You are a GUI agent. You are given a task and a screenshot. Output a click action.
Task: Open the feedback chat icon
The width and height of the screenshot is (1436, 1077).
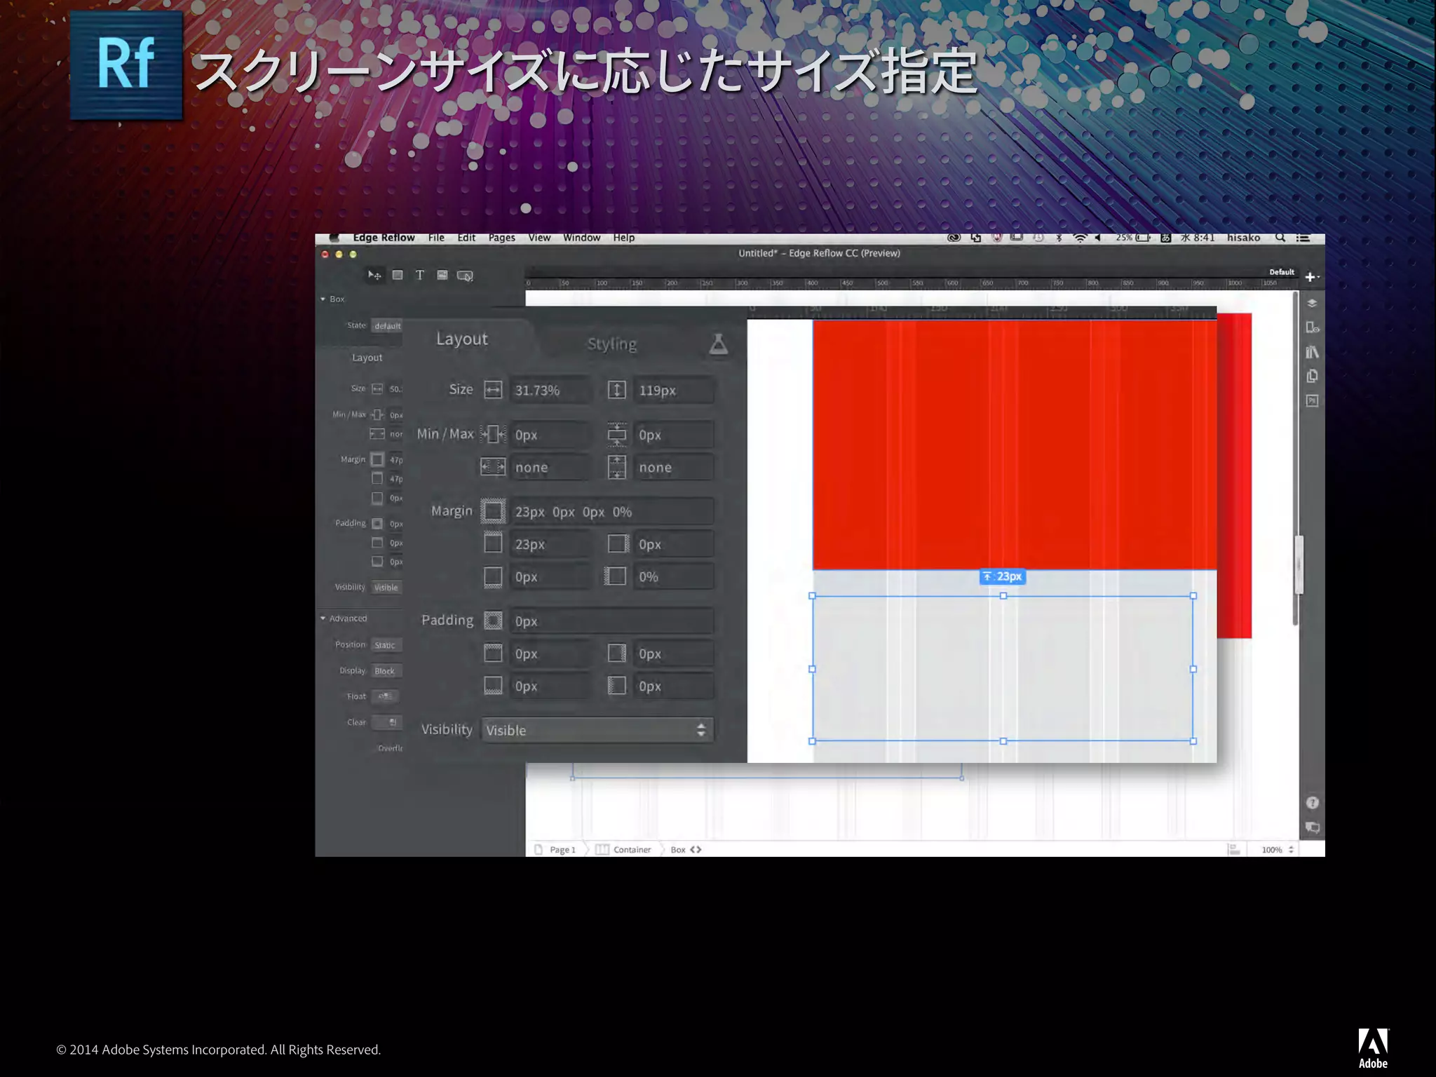click(1312, 827)
